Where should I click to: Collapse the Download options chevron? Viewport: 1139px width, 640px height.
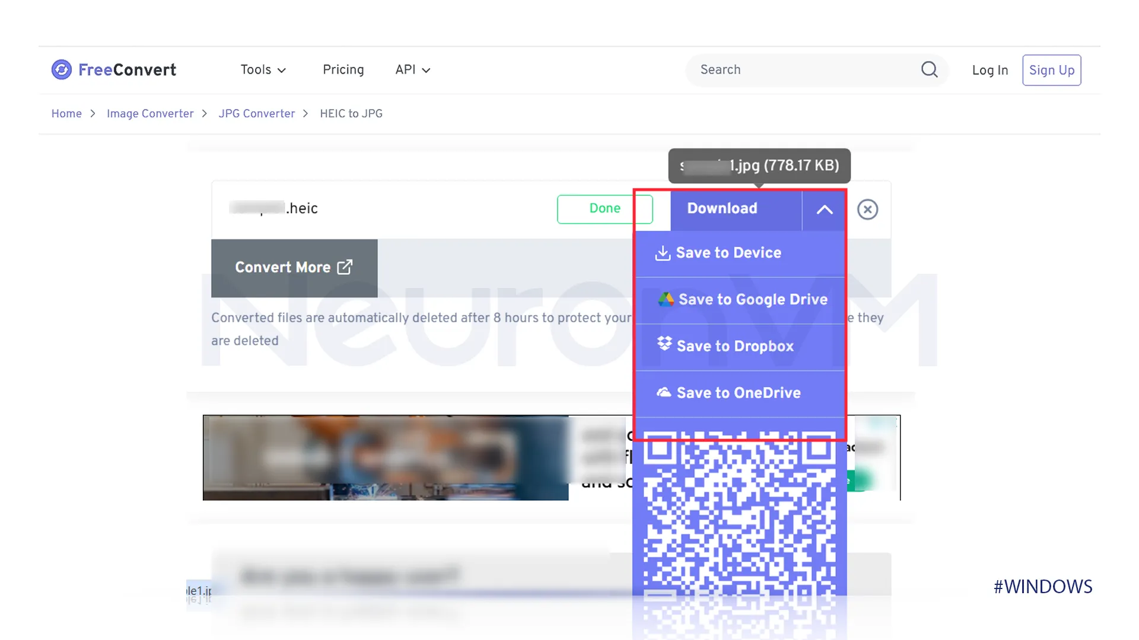pos(824,209)
